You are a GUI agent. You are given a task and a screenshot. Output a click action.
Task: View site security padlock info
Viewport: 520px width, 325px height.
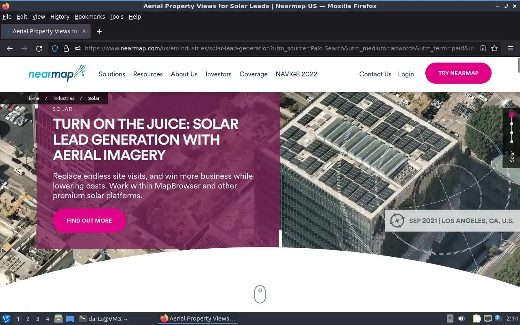click(66, 48)
